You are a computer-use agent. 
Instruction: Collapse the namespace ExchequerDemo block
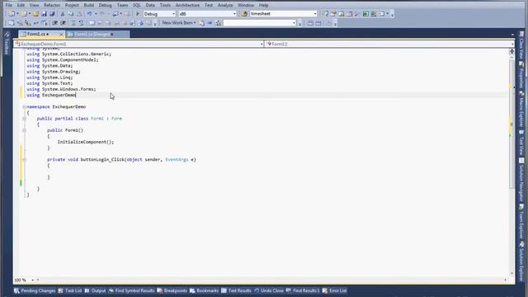[x=24, y=106]
